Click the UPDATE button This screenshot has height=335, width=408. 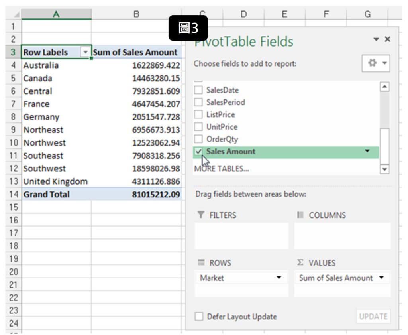coord(373,317)
